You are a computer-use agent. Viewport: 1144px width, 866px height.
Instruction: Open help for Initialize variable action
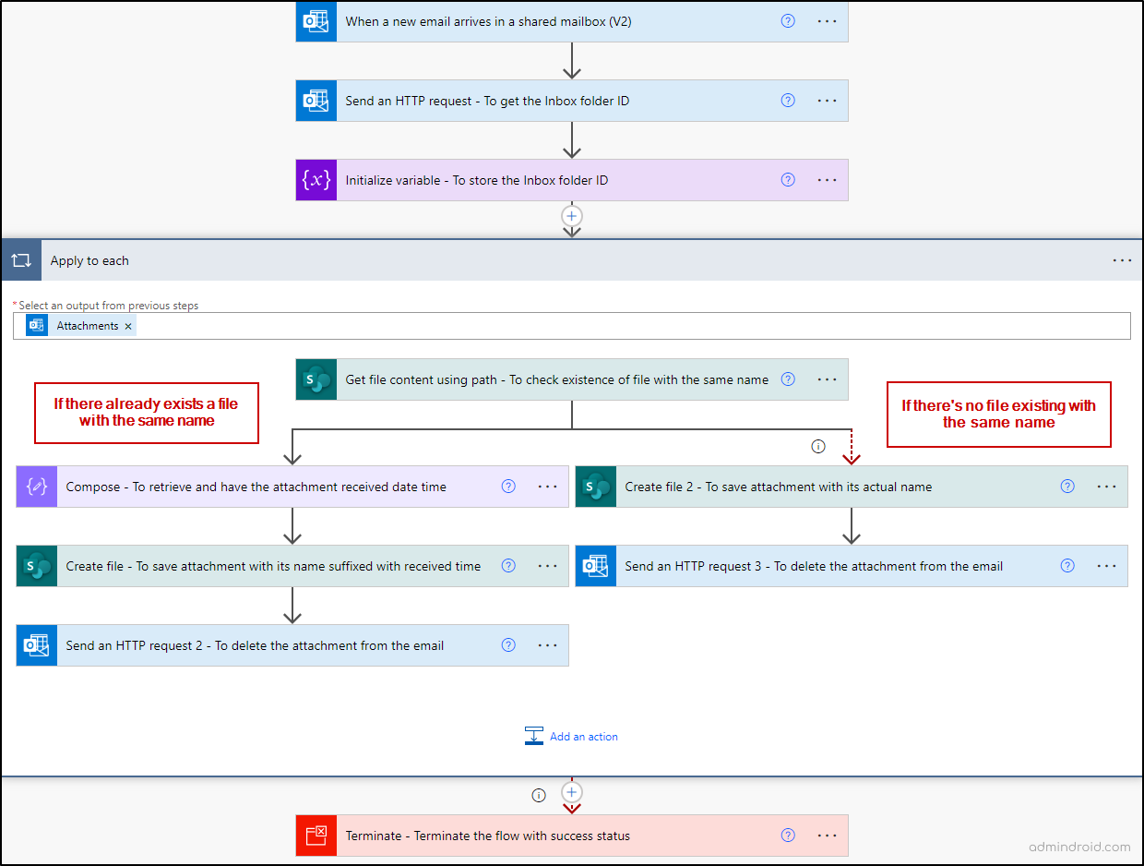(788, 180)
